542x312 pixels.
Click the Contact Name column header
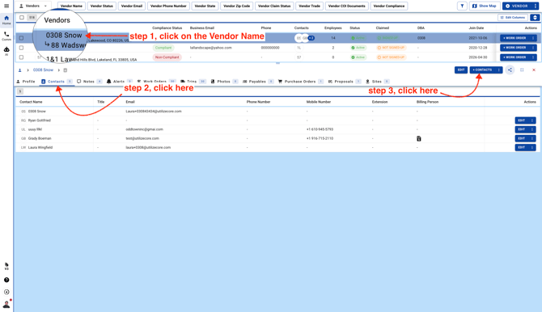[x=31, y=102]
